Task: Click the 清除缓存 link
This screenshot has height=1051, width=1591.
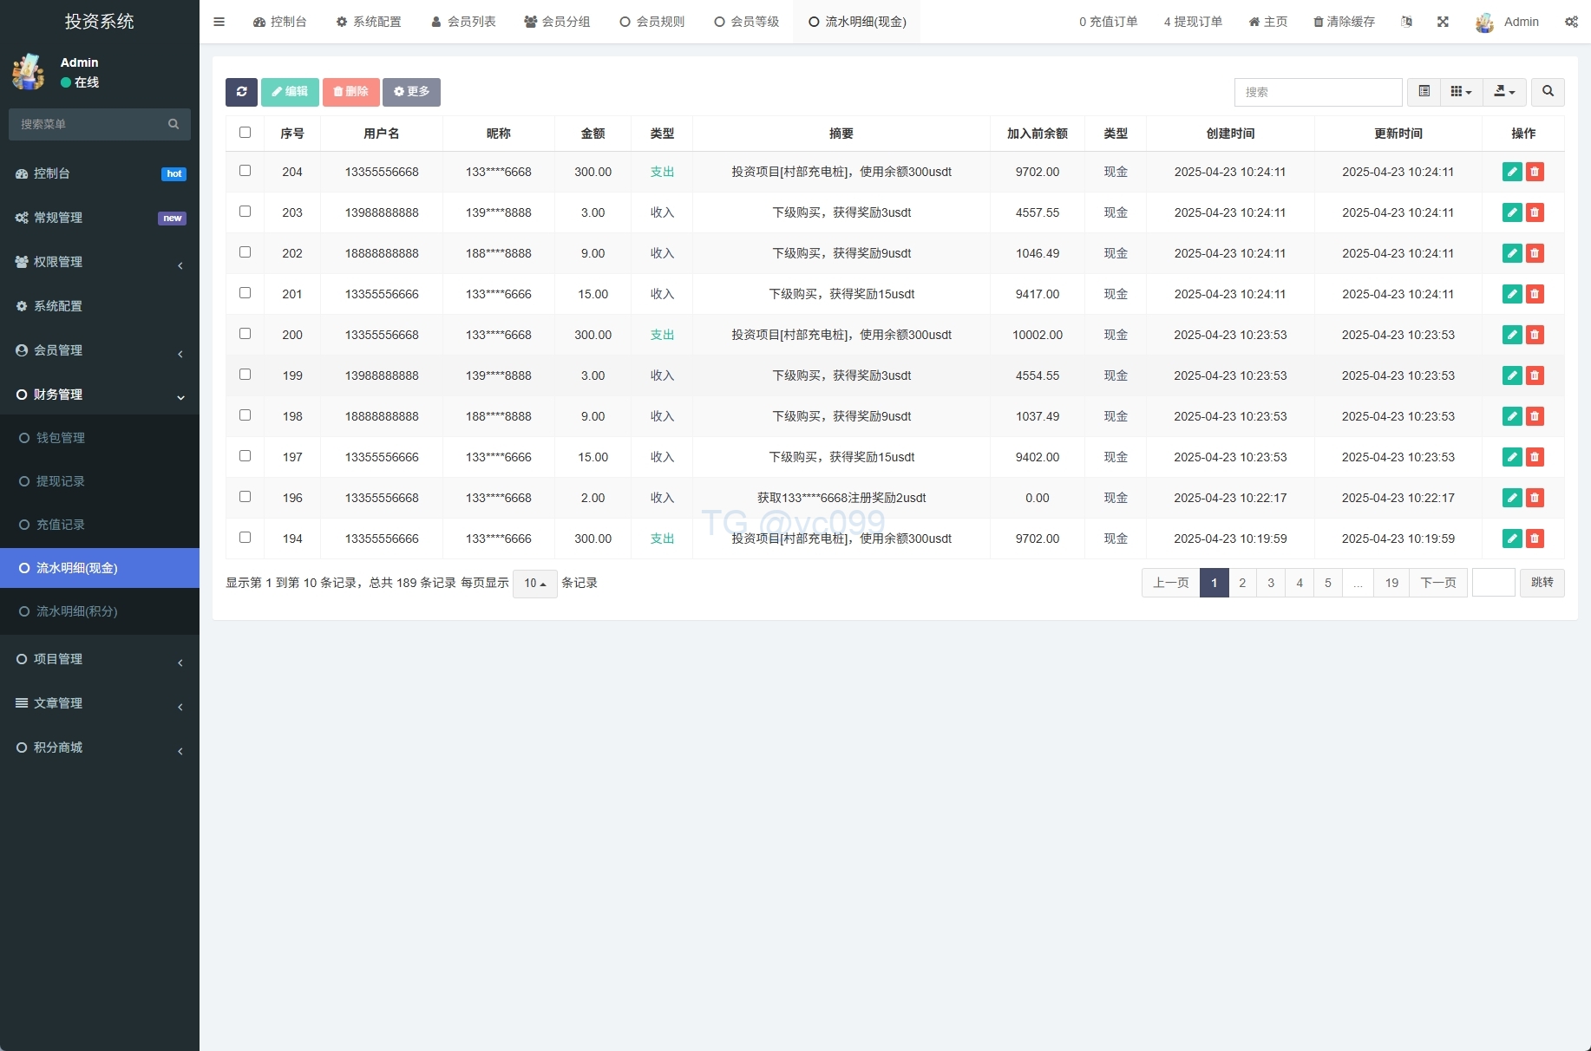Action: tap(1344, 22)
